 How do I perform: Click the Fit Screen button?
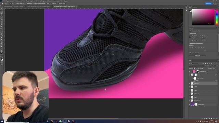(x=54, y=3)
